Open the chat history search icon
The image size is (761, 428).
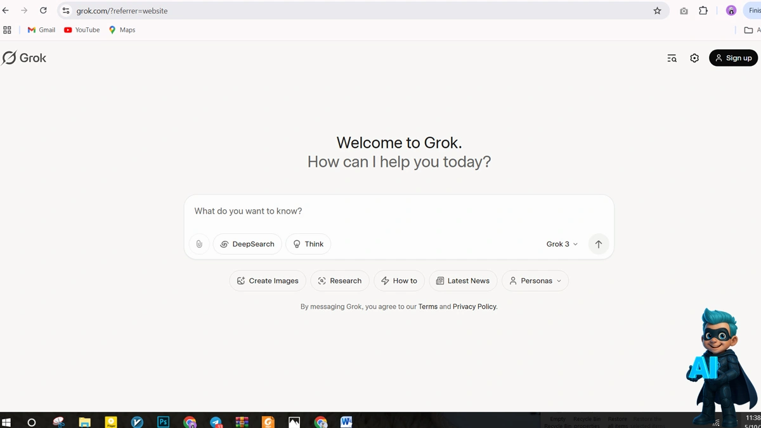[x=672, y=58]
